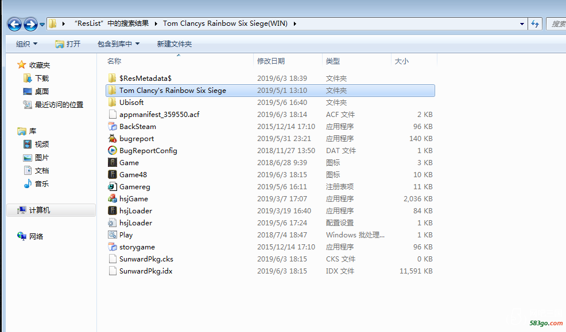This screenshot has width=566, height=332.
Task: Select the hsjGame application icon
Action: [113, 198]
